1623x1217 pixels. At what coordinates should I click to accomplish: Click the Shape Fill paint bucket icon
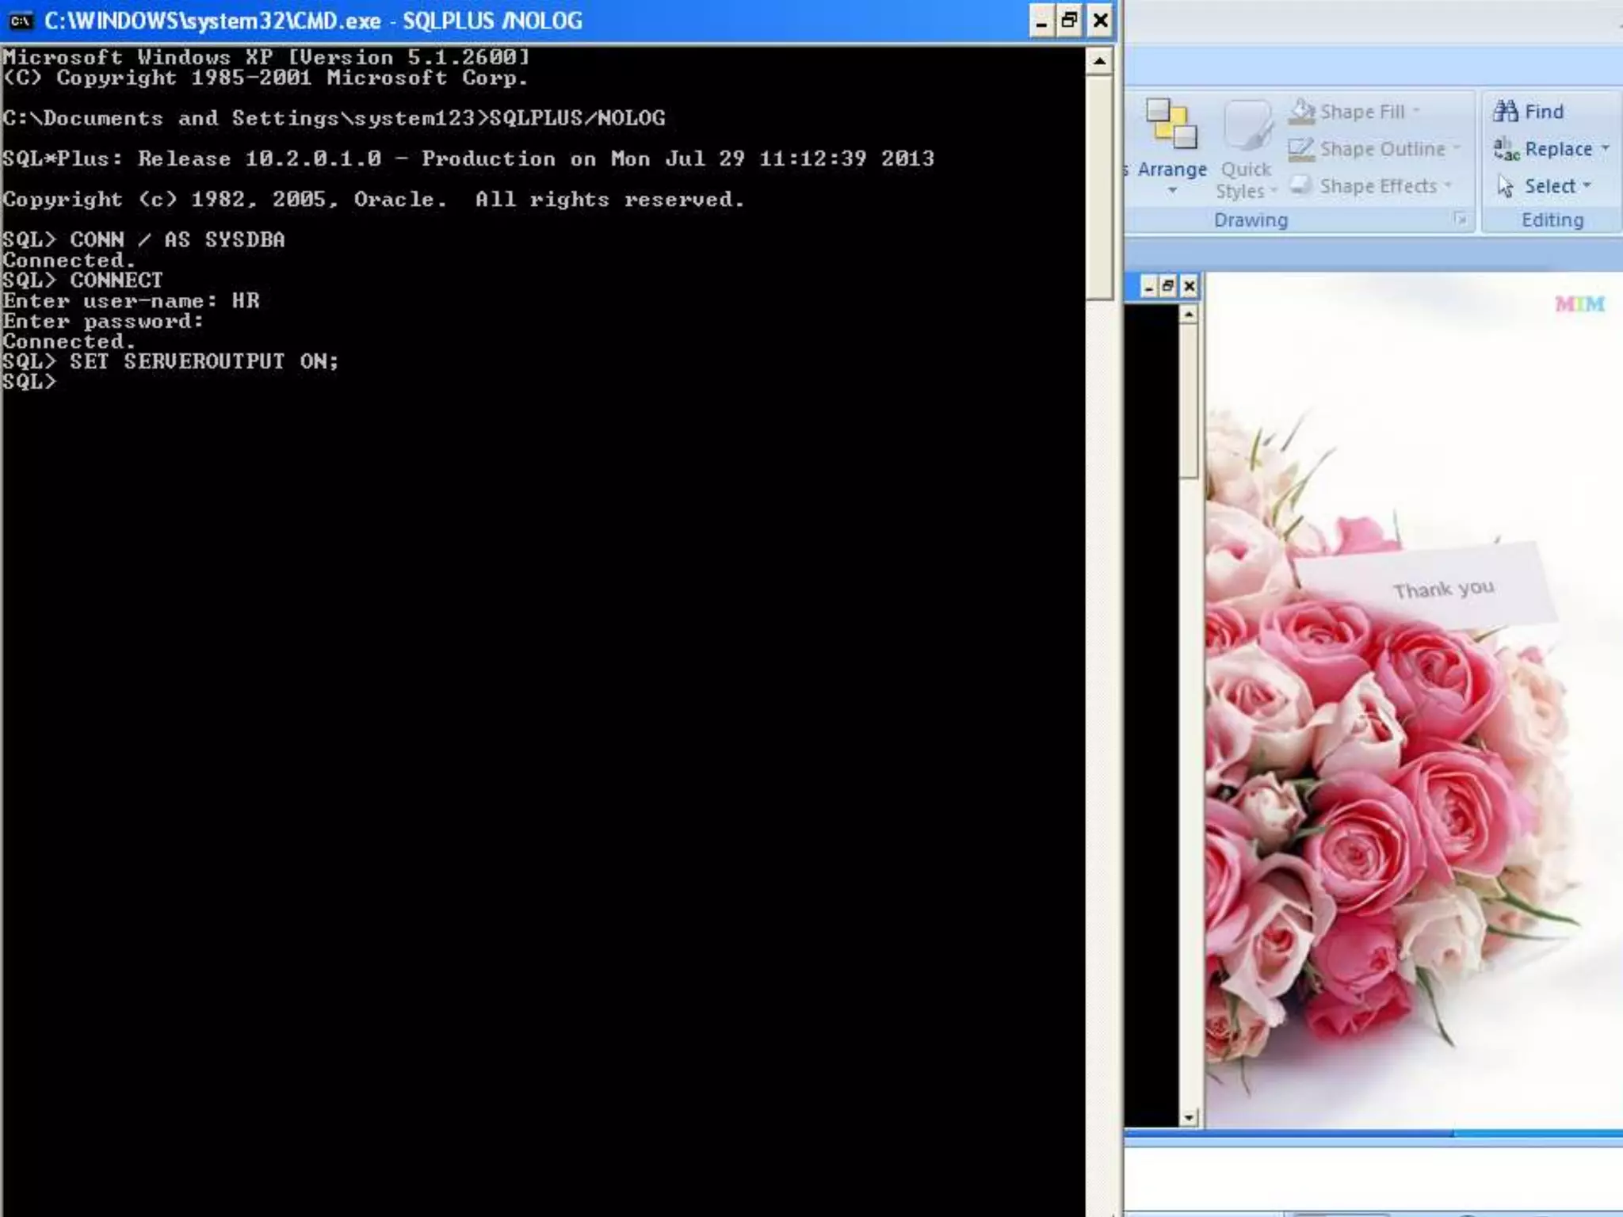1301,112
